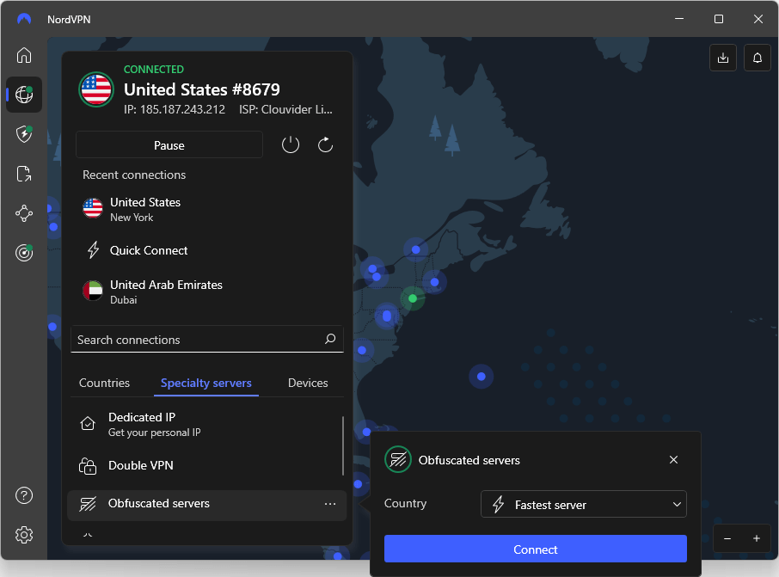Image resolution: width=779 pixels, height=577 pixels.
Task: Open Threat Protection shield icon
Action: (24, 134)
